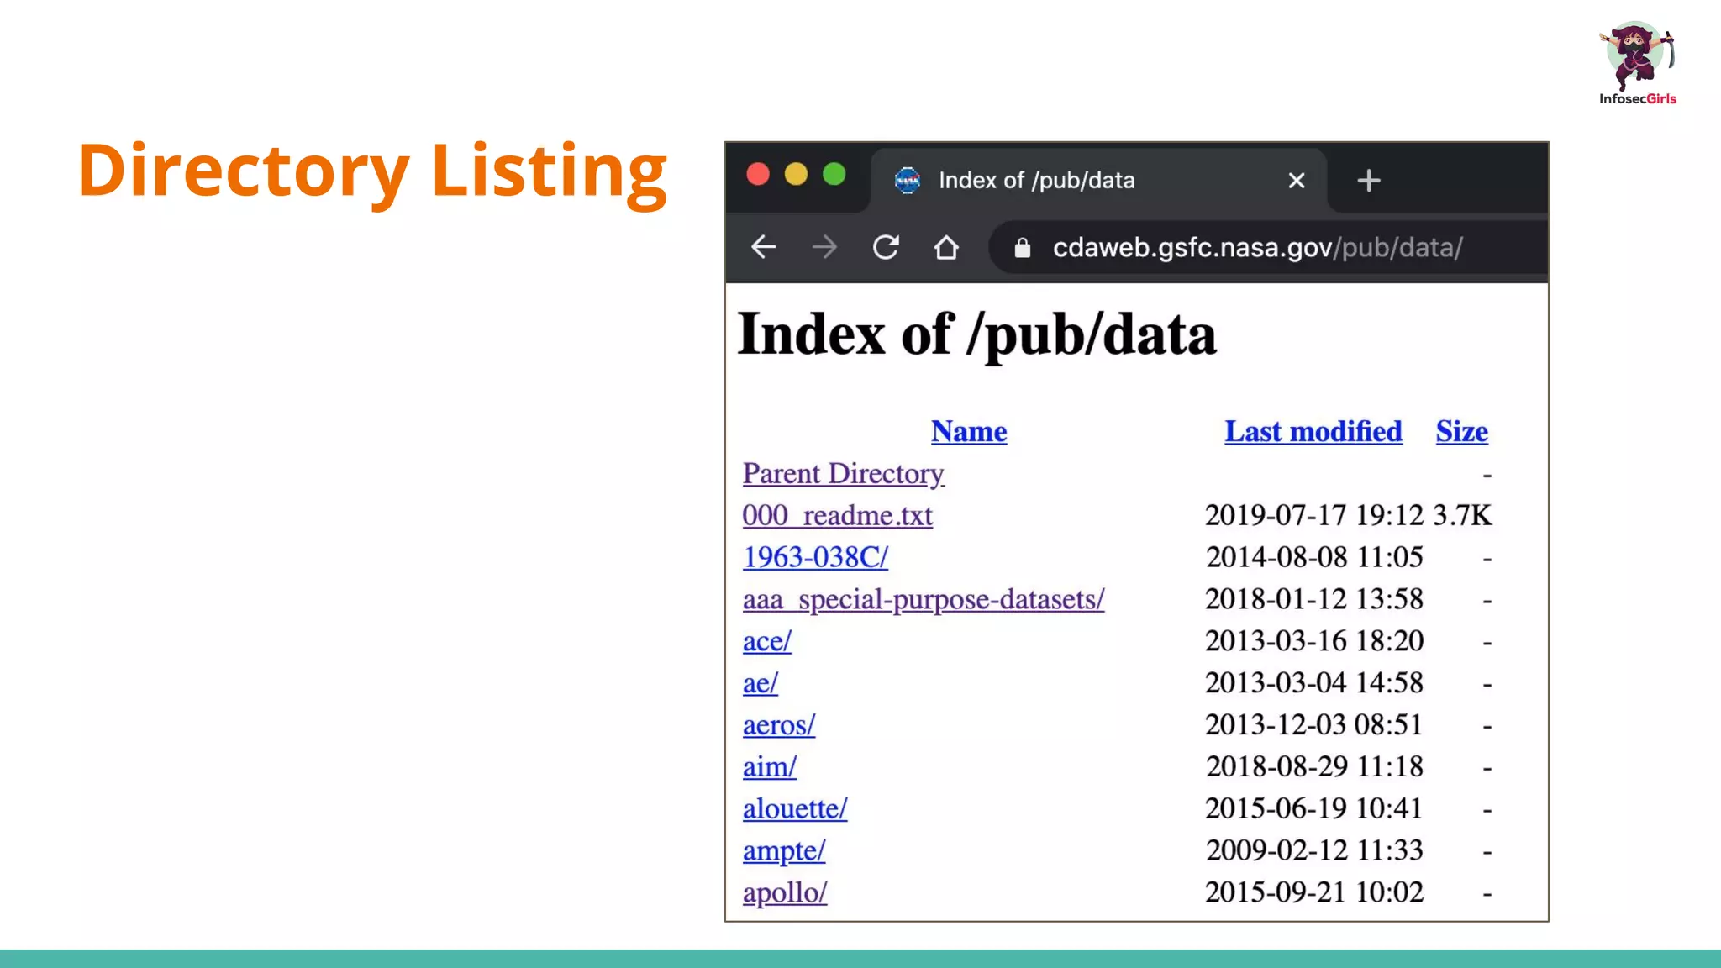Click the NASA favicon on the tab
The height and width of the screenshot is (968, 1721).
click(x=908, y=180)
